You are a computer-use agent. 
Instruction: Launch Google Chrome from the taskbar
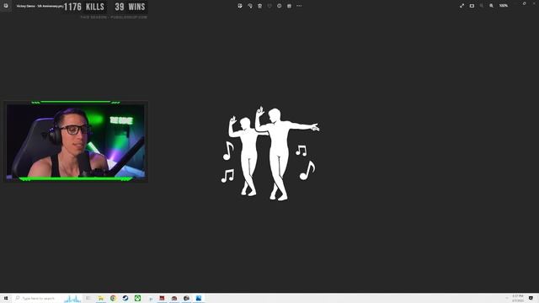click(x=113, y=298)
